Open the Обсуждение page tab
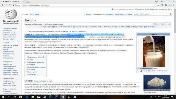176x99 pixels. click(x=34, y=14)
